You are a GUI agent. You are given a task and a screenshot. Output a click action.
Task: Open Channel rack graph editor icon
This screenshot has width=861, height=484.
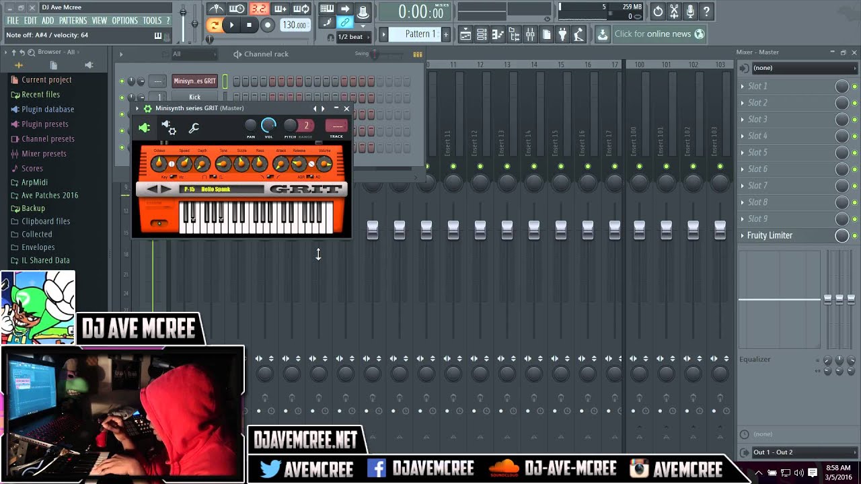coord(417,54)
